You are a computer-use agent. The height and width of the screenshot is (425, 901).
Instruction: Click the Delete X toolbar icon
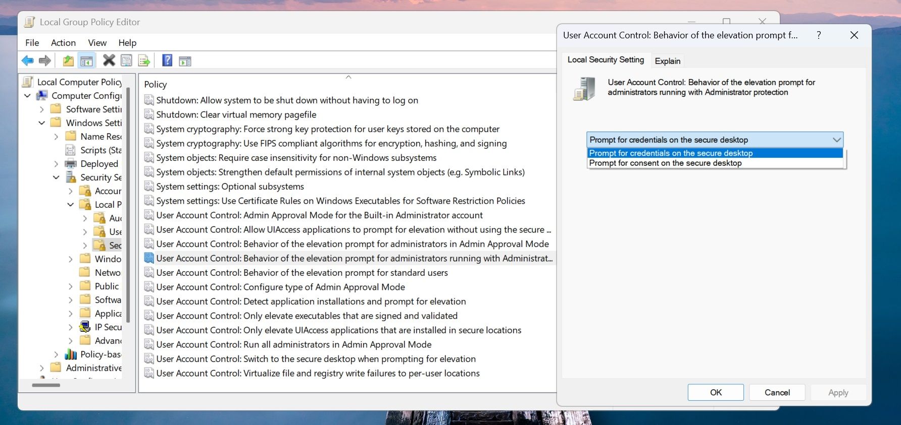(x=109, y=60)
